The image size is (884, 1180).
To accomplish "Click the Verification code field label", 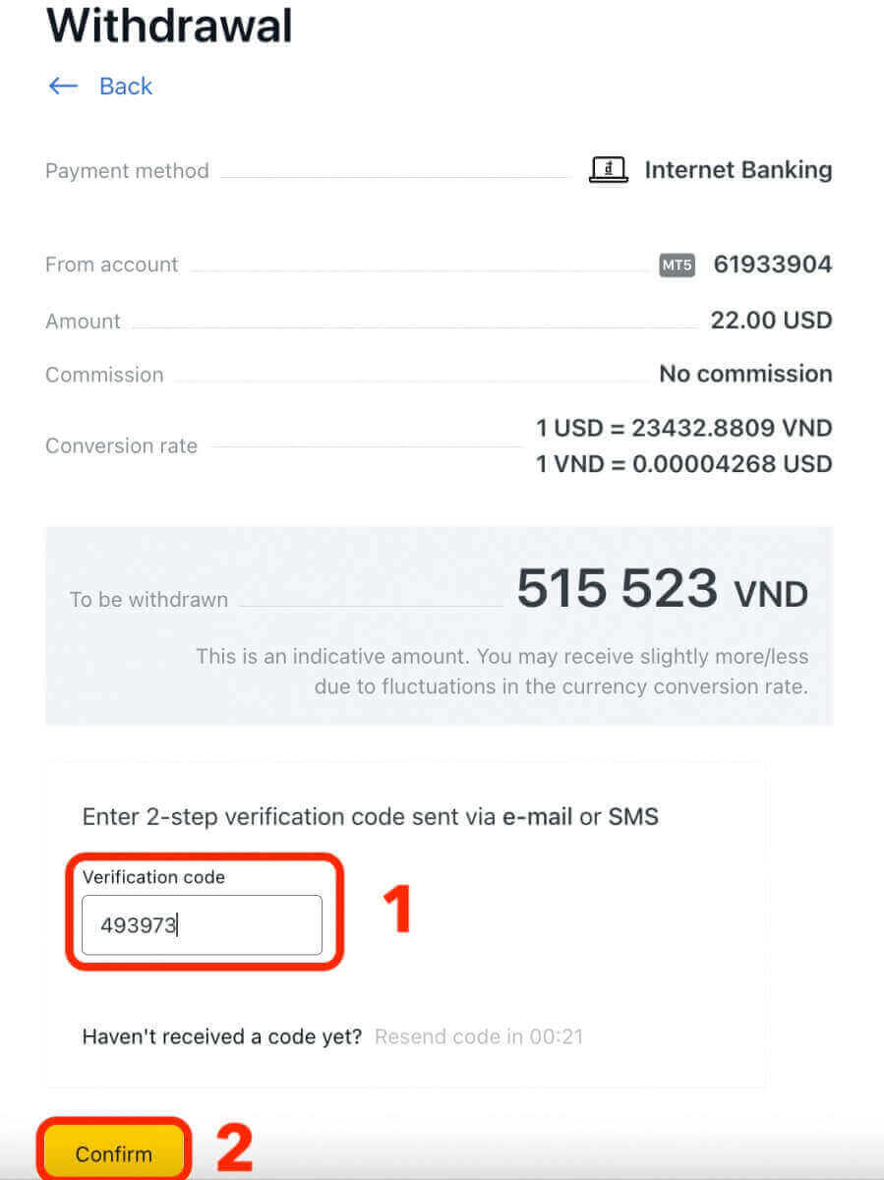I will 153,877.
